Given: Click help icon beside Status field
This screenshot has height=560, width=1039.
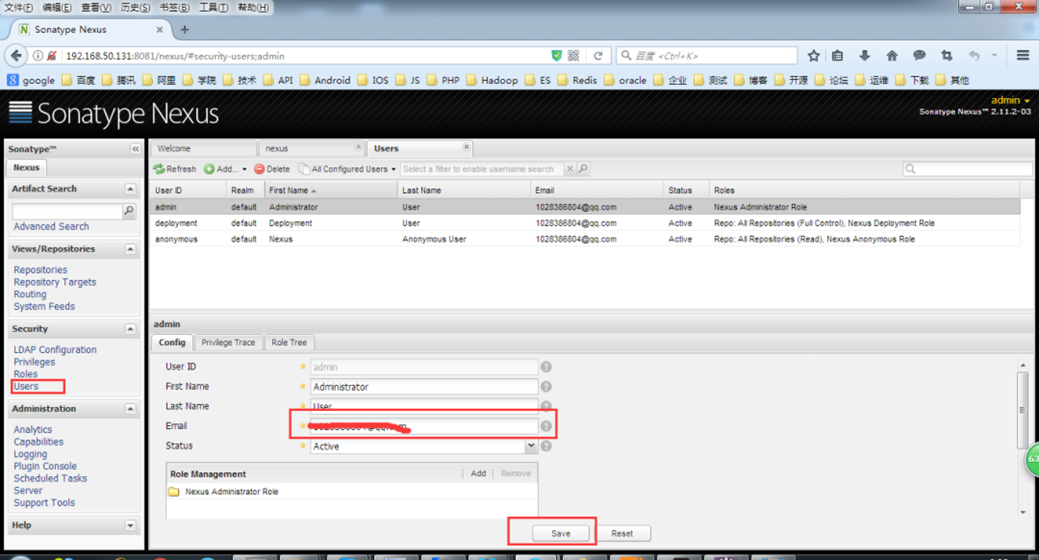Looking at the screenshot, I should point(546,446).
